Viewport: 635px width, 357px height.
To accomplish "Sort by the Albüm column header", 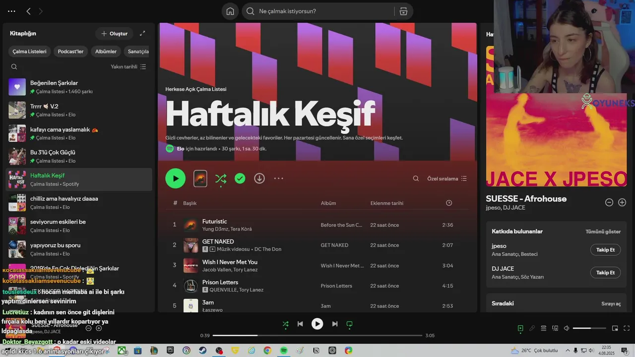I will tap(328, 203).
